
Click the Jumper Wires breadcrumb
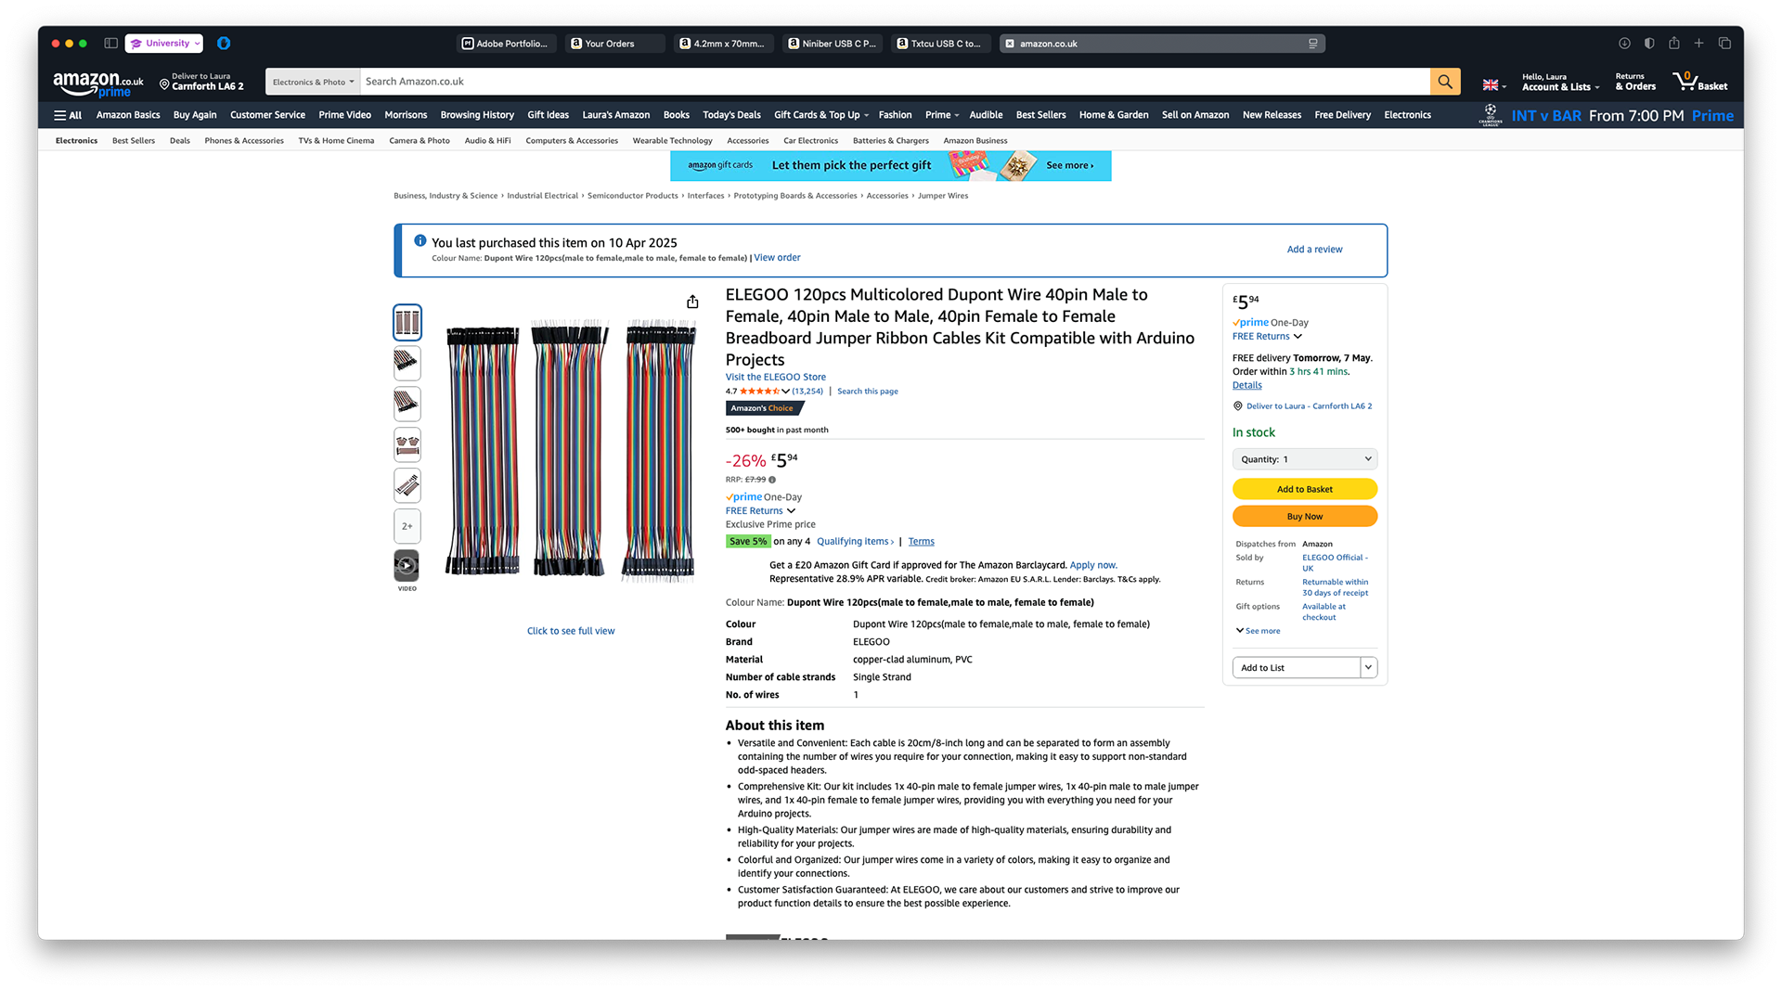tap(943, 196)
